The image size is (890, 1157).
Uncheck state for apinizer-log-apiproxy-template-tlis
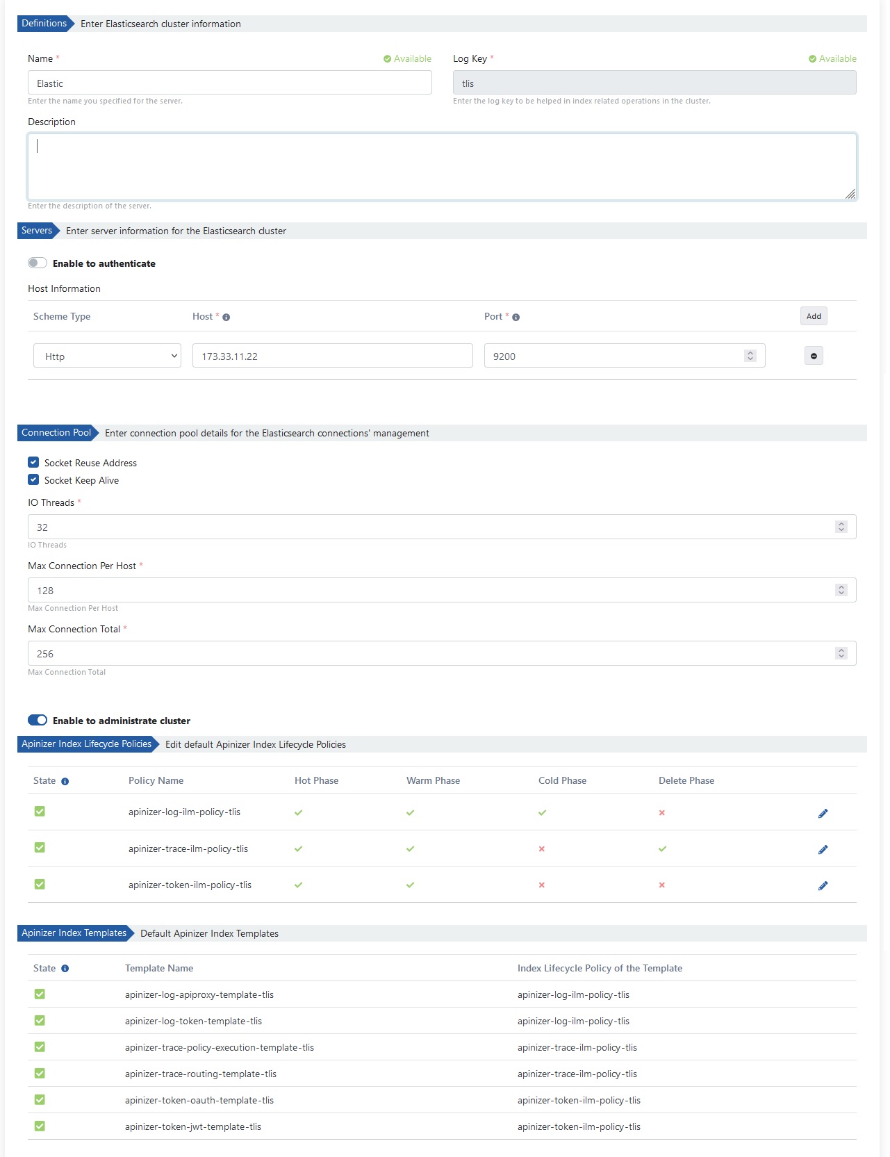click(40, 994)
